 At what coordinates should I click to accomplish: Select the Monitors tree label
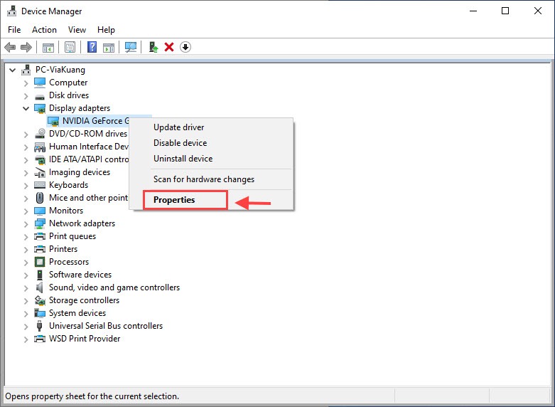66,211
